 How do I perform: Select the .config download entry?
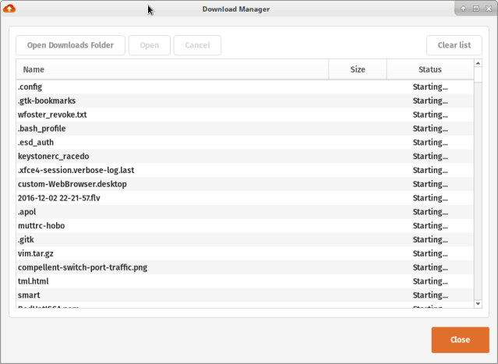click(171, 87)
